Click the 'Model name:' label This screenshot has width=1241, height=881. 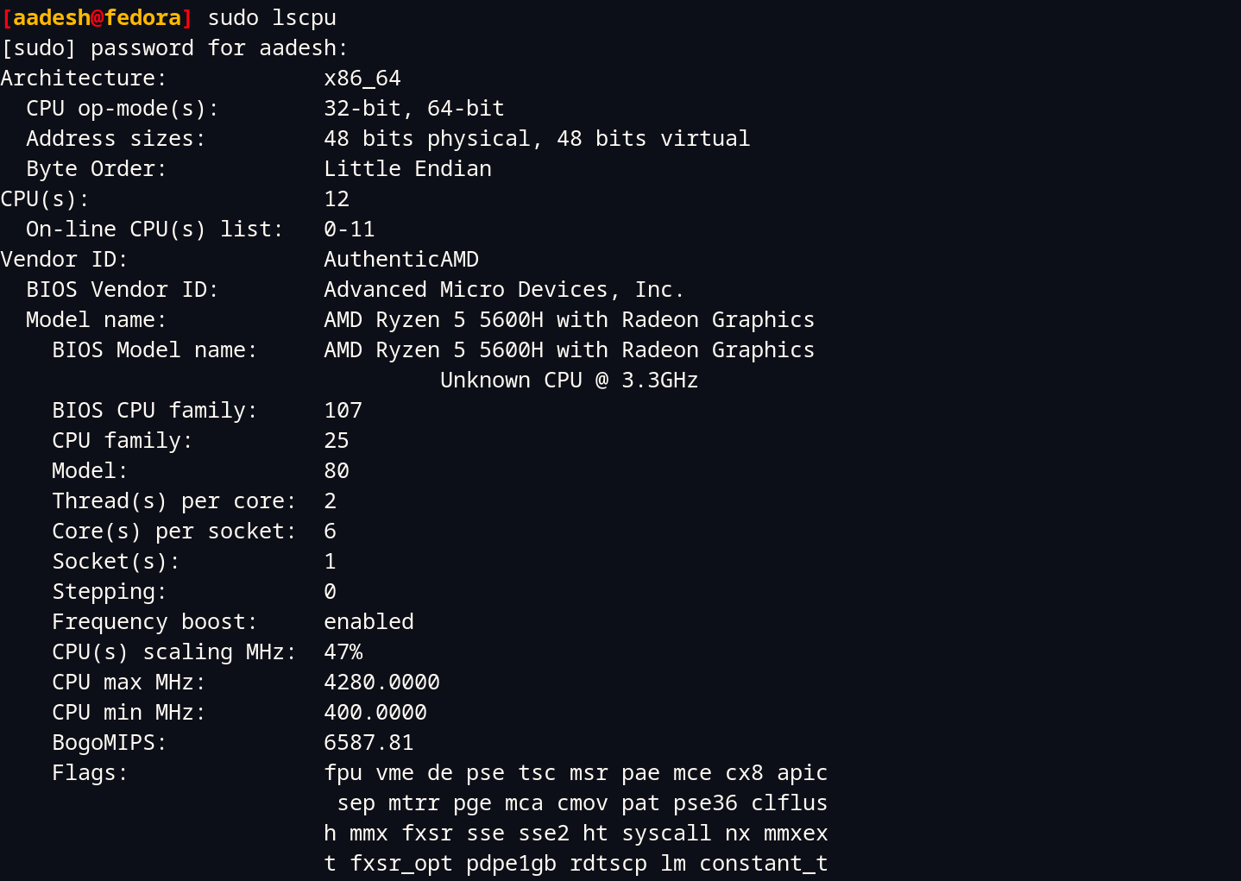coord(96,320)
